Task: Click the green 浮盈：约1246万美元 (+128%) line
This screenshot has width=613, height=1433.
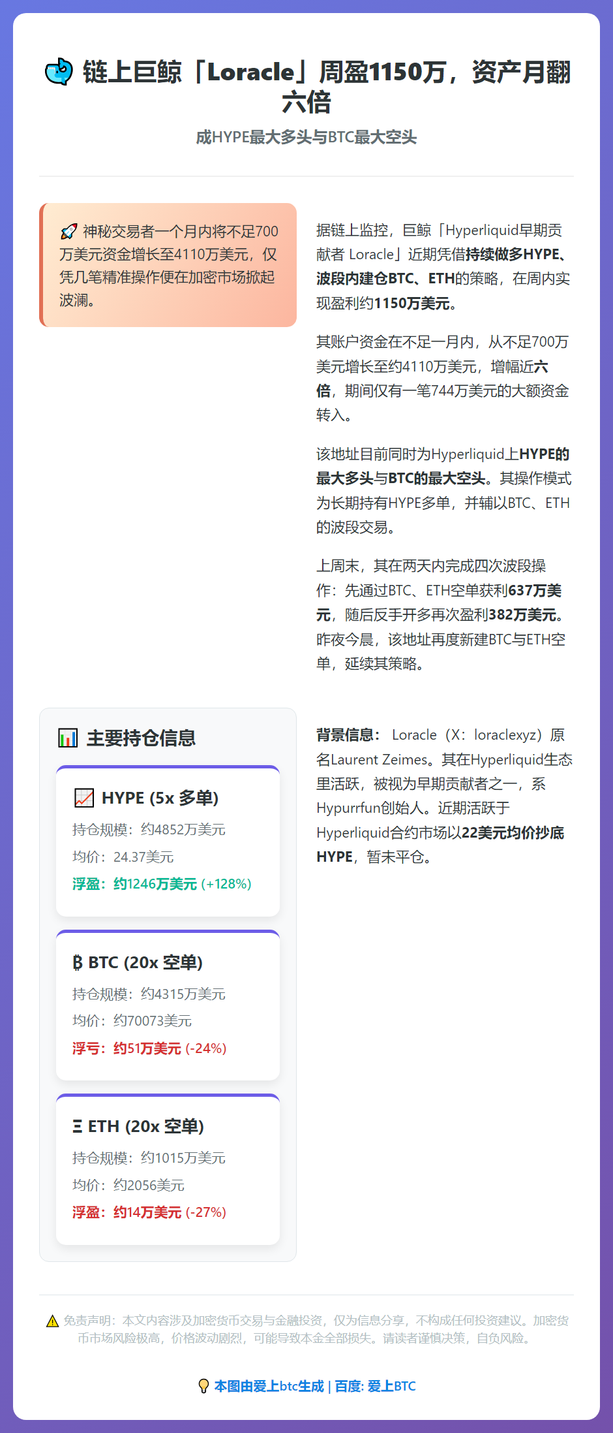Action: click(162, 884)
